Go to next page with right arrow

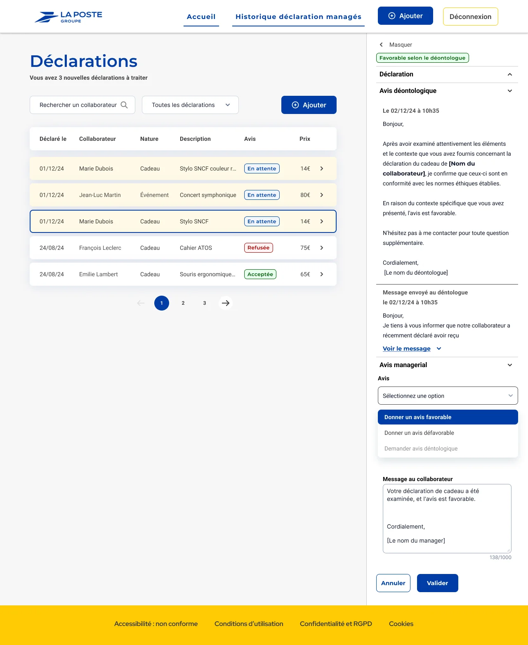point(225,303)
